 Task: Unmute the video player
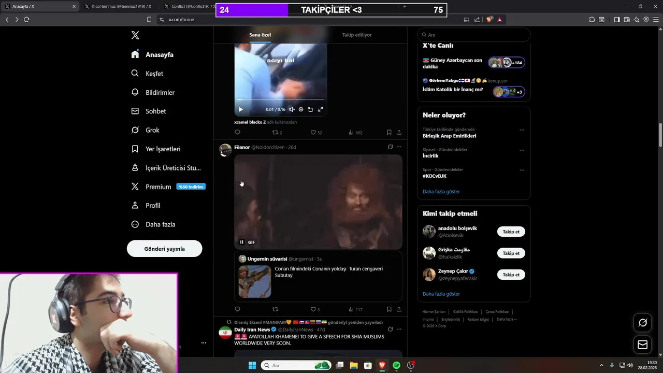coord(292,109)
